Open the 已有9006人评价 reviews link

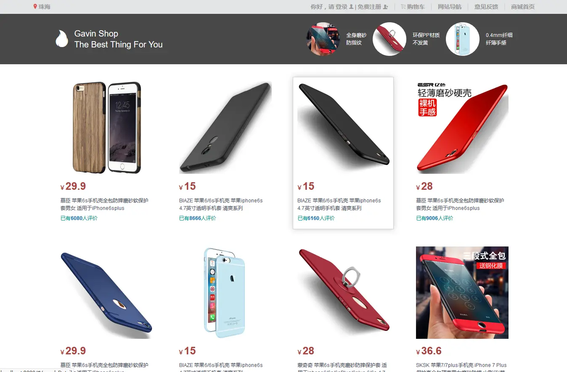(435, 218)
